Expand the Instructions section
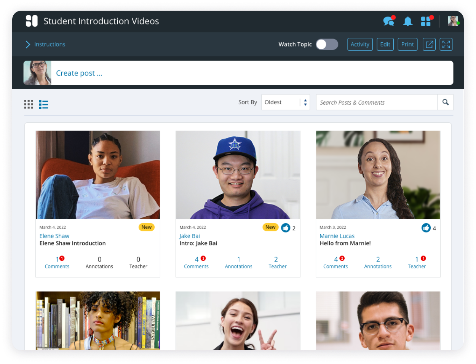 pos(45,44)
